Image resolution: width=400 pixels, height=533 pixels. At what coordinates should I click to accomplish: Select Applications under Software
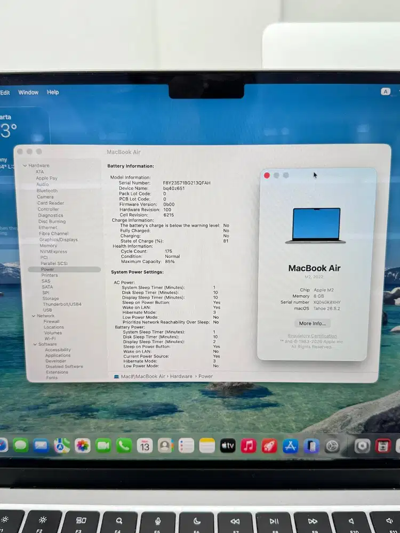58,355
